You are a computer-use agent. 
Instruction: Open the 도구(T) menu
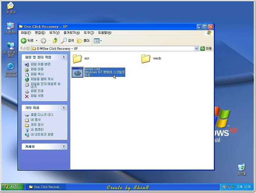coord(89,33)
